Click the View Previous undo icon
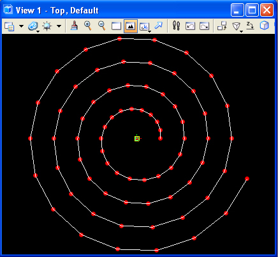 [x=190, y=26]
